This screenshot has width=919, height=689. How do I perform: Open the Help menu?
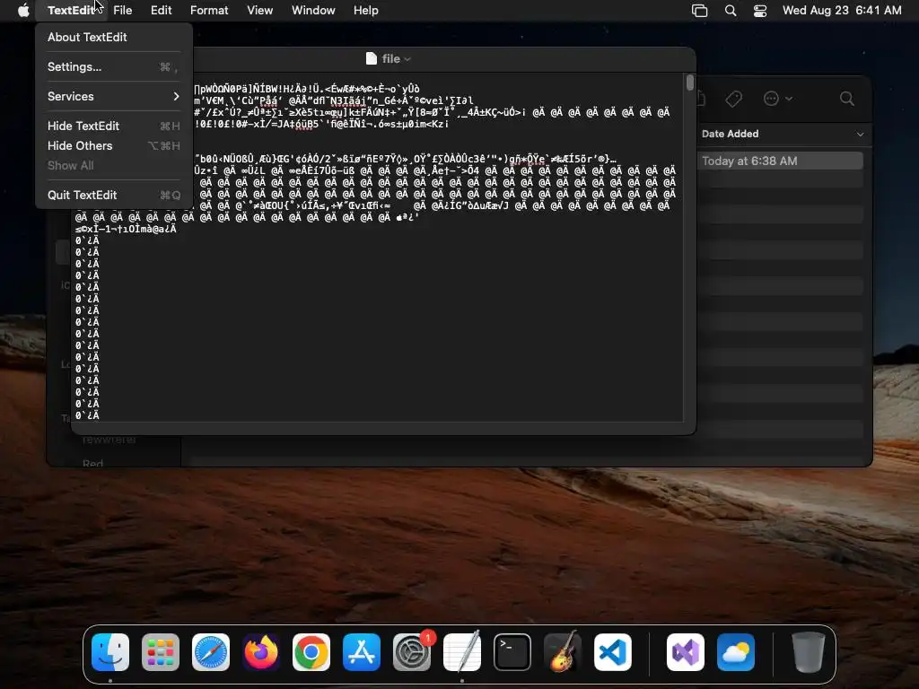tap(366, 11)
